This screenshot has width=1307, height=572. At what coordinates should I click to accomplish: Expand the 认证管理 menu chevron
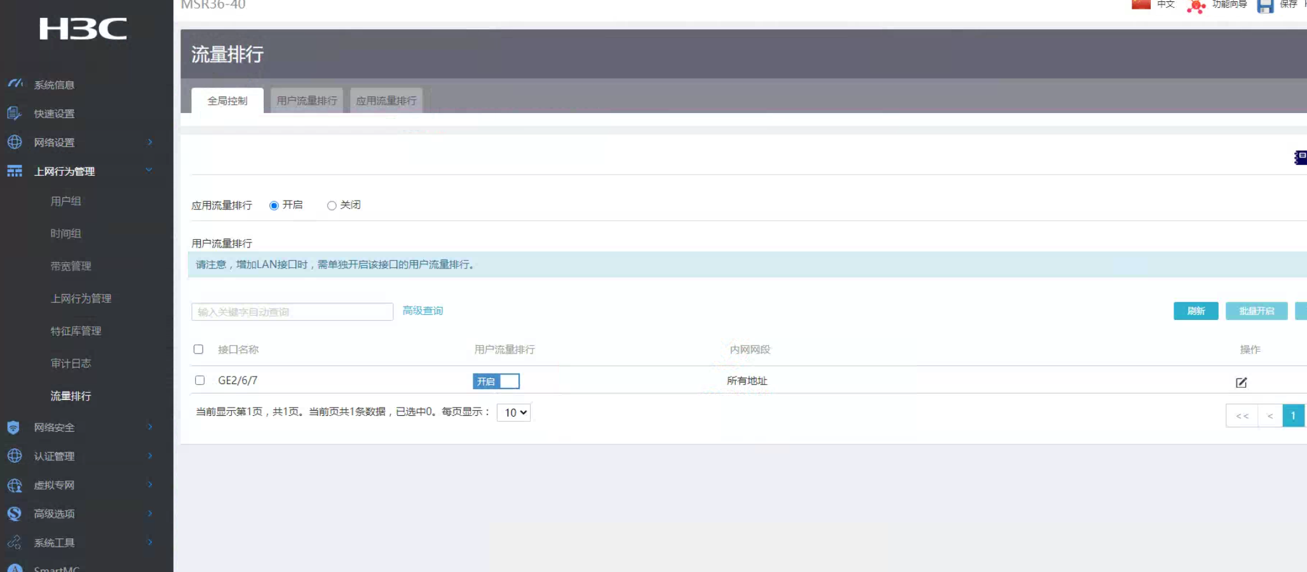pos(150,455)
